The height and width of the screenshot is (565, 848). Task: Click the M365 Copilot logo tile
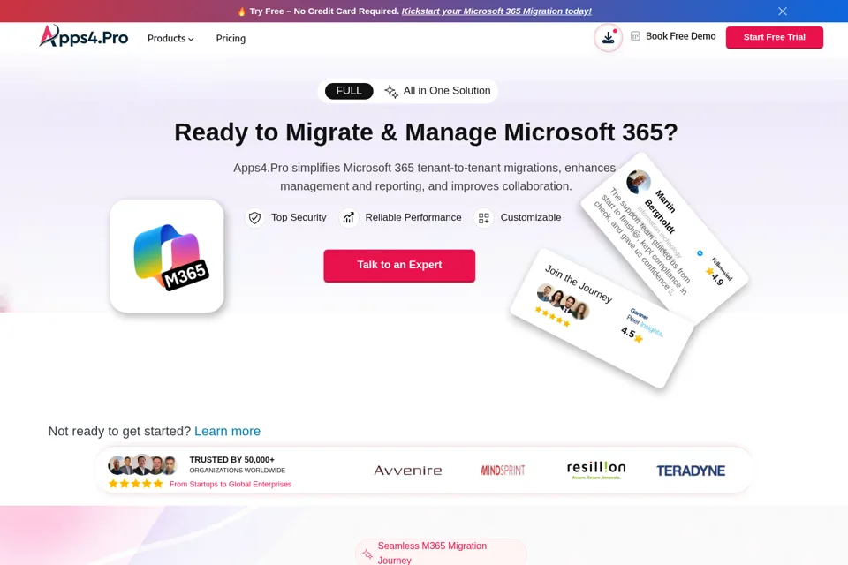point(167,256)
